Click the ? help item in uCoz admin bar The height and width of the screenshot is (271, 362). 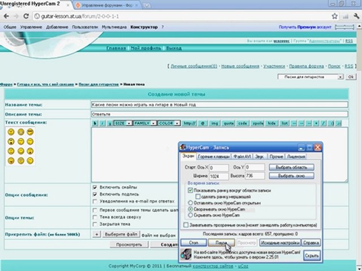pyautogui.click(x=163, y=27)
